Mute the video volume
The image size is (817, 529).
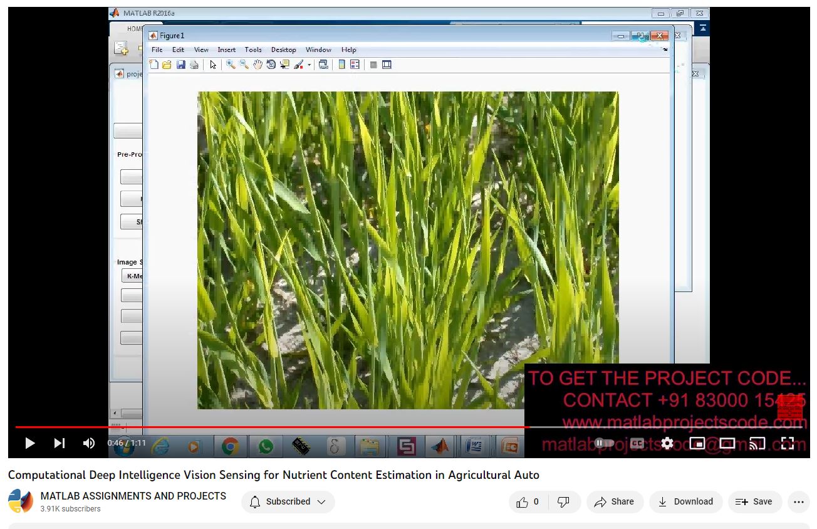click(x=89, y=443)
